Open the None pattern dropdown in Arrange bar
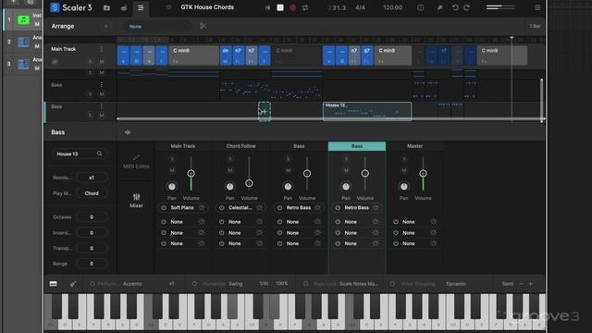The image size is (592, 333). pyautogui.click(x=158, y=27)
